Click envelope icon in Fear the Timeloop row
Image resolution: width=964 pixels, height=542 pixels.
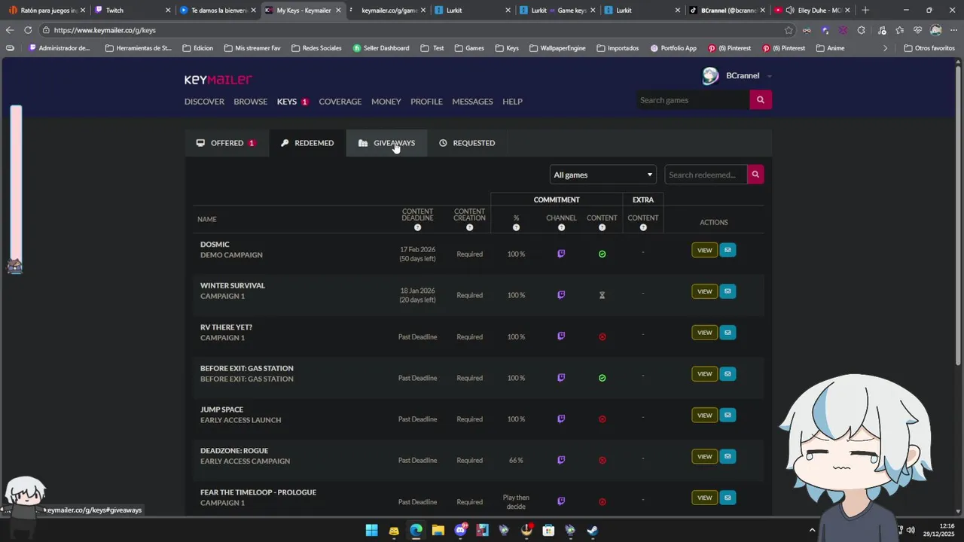click(x=728, y=498)
